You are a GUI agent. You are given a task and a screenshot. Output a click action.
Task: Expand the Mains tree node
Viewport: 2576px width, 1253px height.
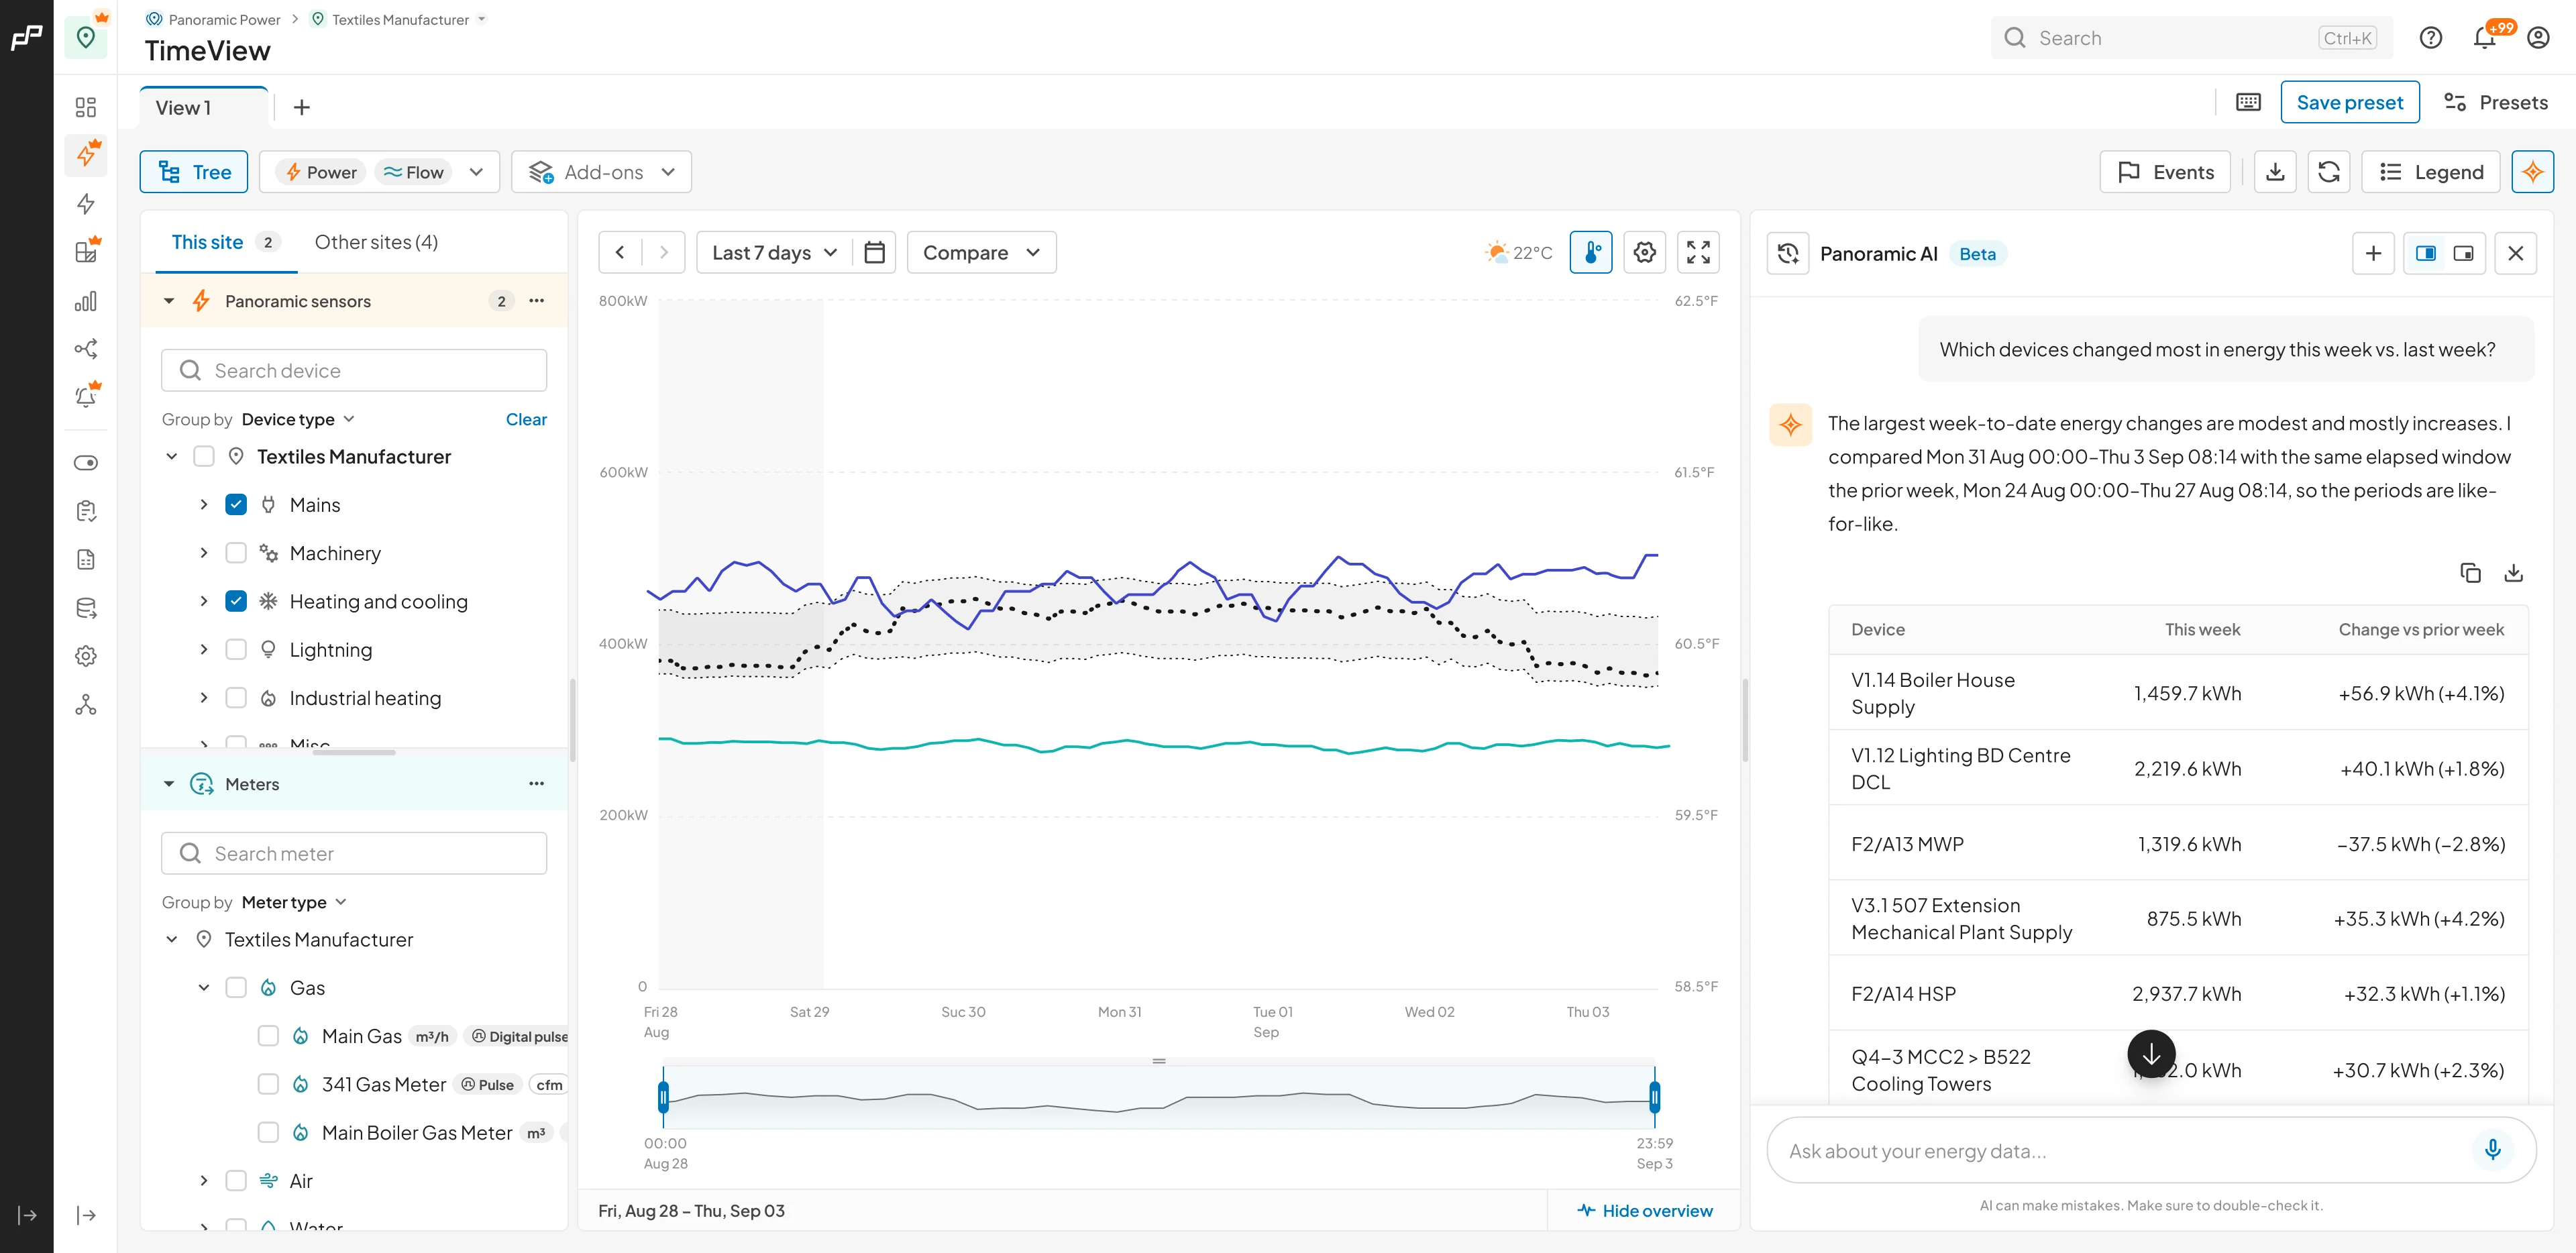point(204,505)
